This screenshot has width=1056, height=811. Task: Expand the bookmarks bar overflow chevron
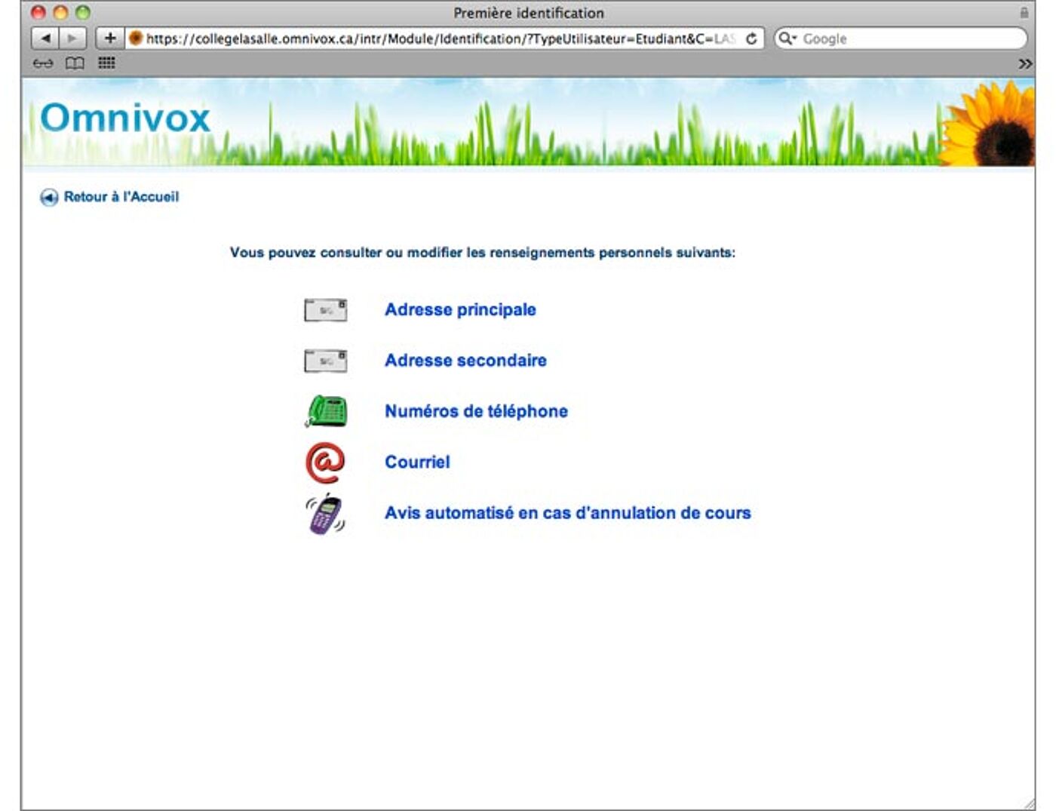[x=1025, y=64]
